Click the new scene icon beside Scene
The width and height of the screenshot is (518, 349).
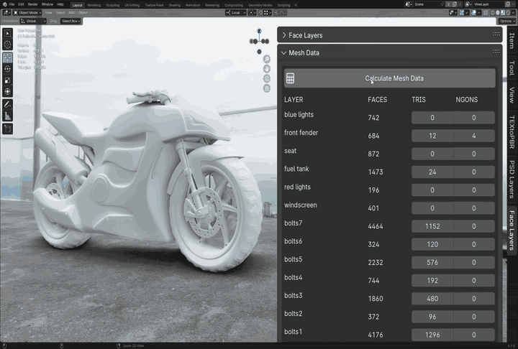(455, 4)
